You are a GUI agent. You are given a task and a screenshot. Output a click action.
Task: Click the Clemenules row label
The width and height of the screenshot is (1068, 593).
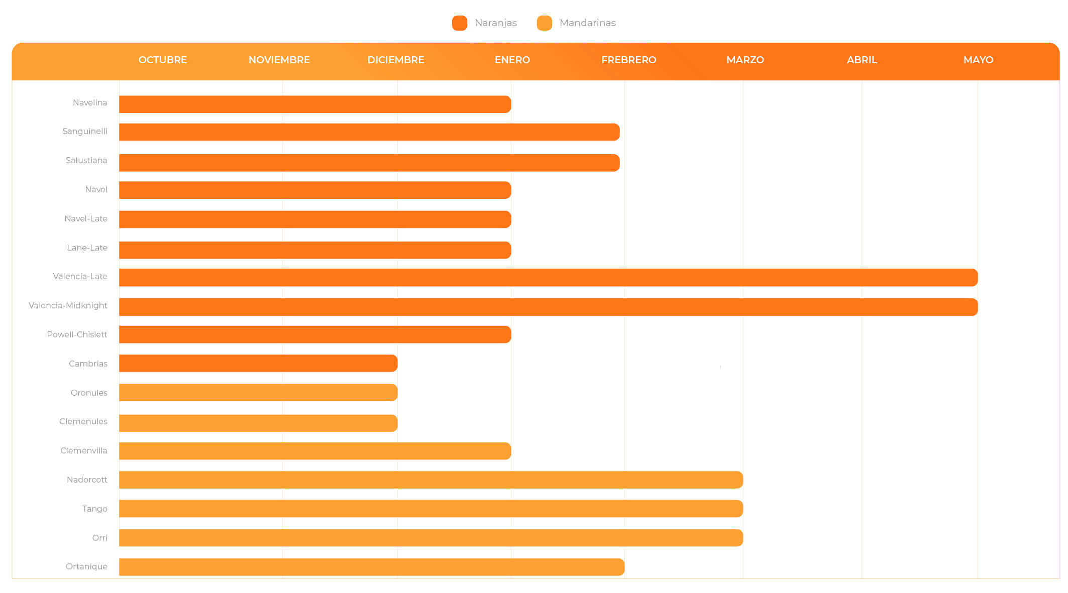click(x=83, y=421)
